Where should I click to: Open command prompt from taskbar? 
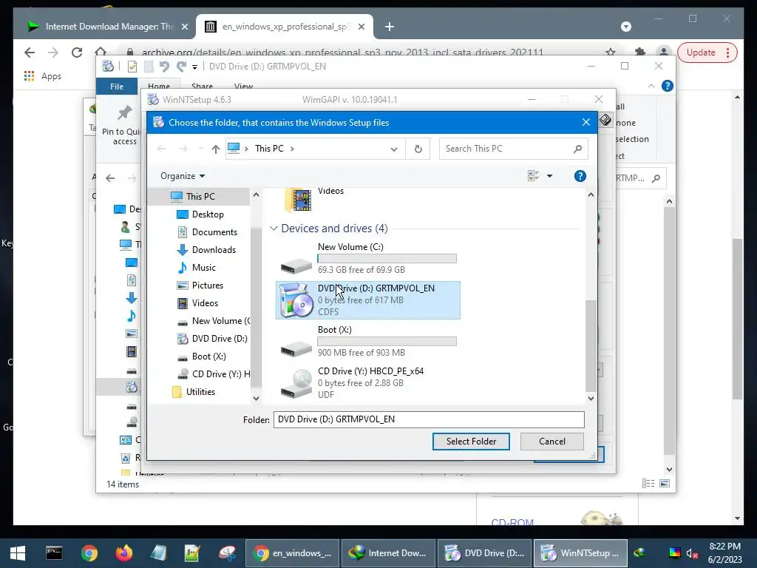click(54, 553)
